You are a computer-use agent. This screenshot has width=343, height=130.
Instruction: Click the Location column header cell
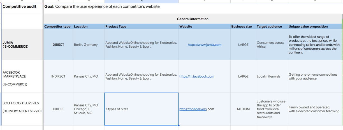89,26
